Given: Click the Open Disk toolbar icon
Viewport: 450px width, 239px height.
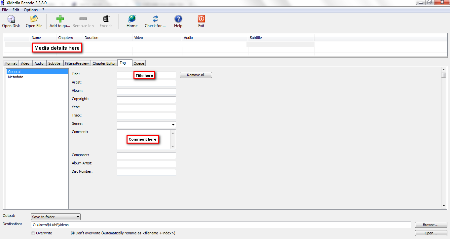Looking at the screenshot, I should [x=11, y=19].
